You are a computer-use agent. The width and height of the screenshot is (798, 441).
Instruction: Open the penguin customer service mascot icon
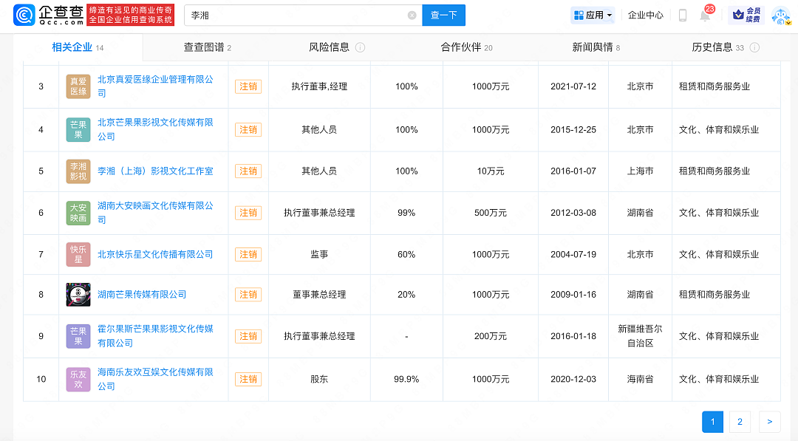coord(780,15)
